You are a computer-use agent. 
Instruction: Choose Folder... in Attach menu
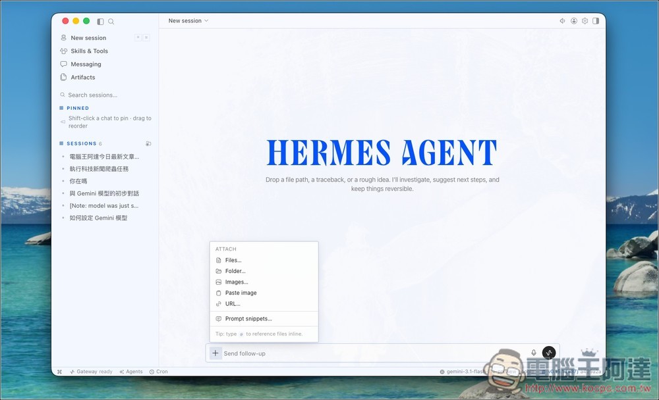264,271
